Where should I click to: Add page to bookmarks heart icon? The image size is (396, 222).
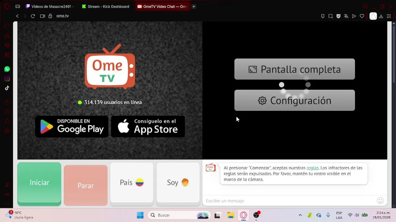tap(362, 16)
